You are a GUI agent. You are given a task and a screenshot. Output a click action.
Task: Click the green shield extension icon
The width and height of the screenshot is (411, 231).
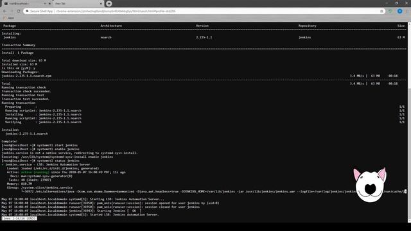coord(390,12)
